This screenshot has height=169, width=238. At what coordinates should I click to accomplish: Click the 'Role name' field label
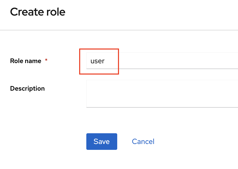pos(26,61)
